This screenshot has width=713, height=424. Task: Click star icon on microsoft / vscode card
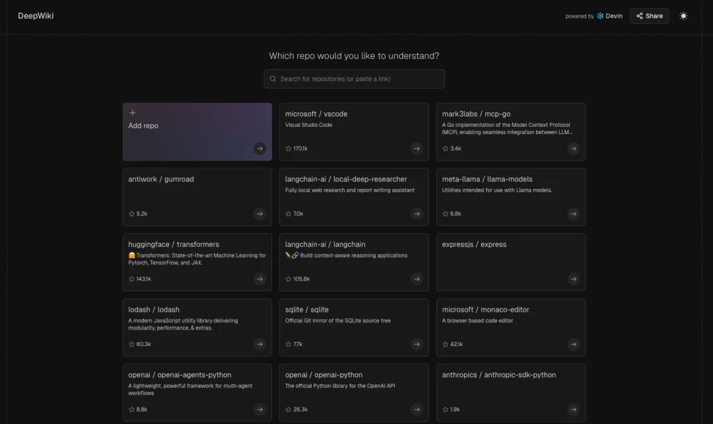289,149
